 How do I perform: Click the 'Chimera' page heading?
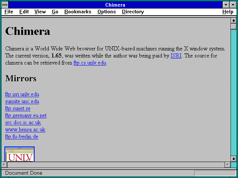pyautogui.click(x=28, y=31)
